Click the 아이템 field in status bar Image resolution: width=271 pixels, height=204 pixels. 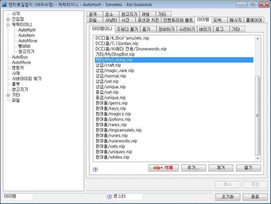18,196
